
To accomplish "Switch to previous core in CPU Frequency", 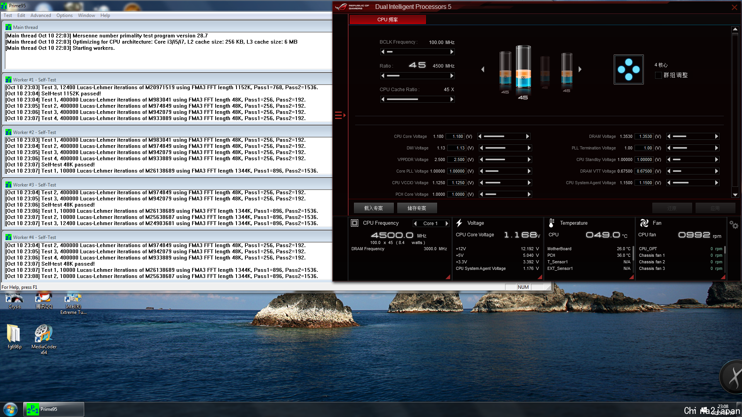I will (415, 224).
